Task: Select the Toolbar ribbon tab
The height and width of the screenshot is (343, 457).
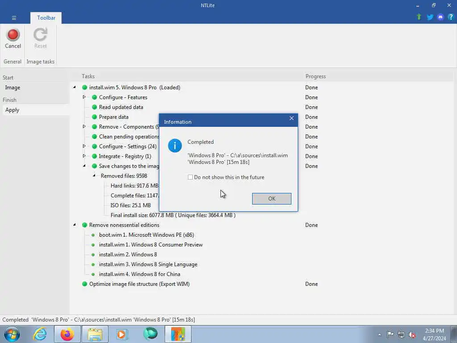Action: tap(46, 18)
